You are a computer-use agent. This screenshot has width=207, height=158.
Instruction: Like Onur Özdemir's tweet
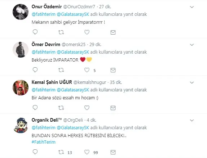click(87, 32)
